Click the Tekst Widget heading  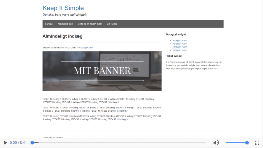tap(174, 56)
